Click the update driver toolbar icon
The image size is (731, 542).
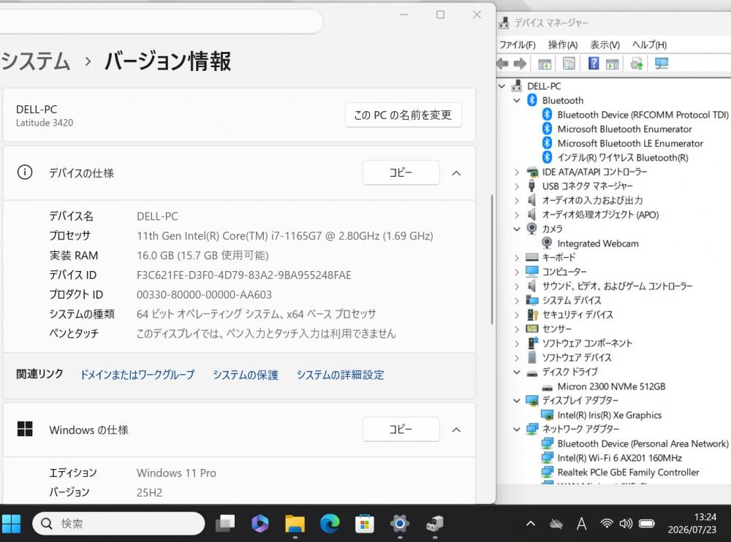click(637, 64)
